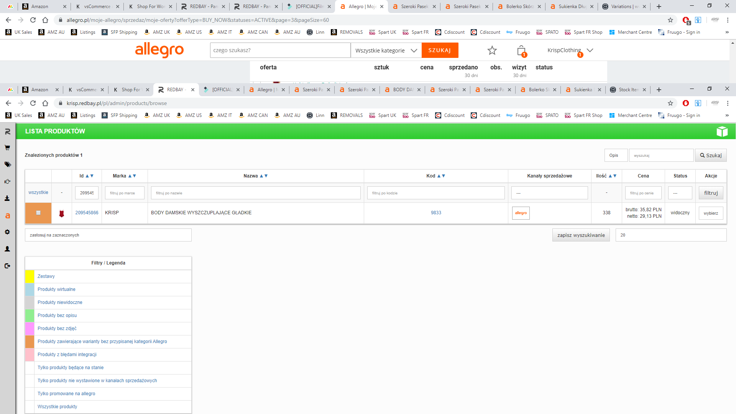
Task: Open the 'zastosuj na zaznaczonych' dropdown
Action: click(108, 235)
